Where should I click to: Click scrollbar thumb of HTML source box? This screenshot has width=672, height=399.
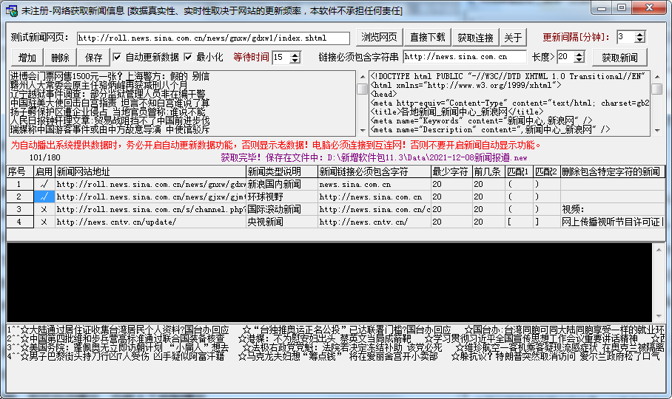coord(656,89)
